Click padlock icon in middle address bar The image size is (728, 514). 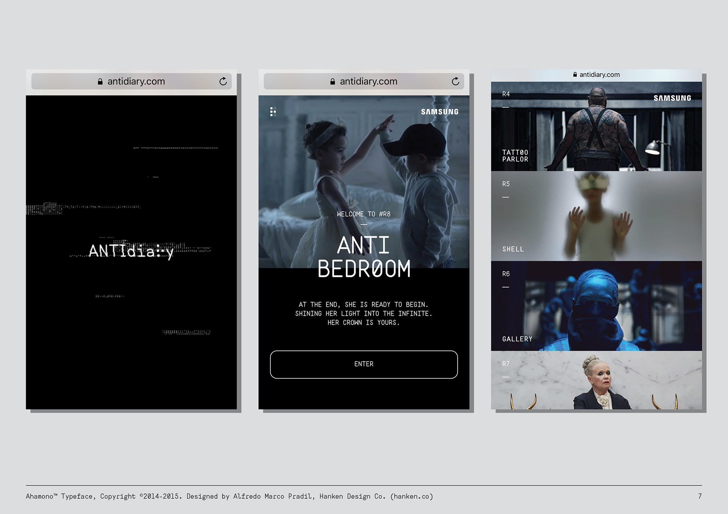point(333,81)
